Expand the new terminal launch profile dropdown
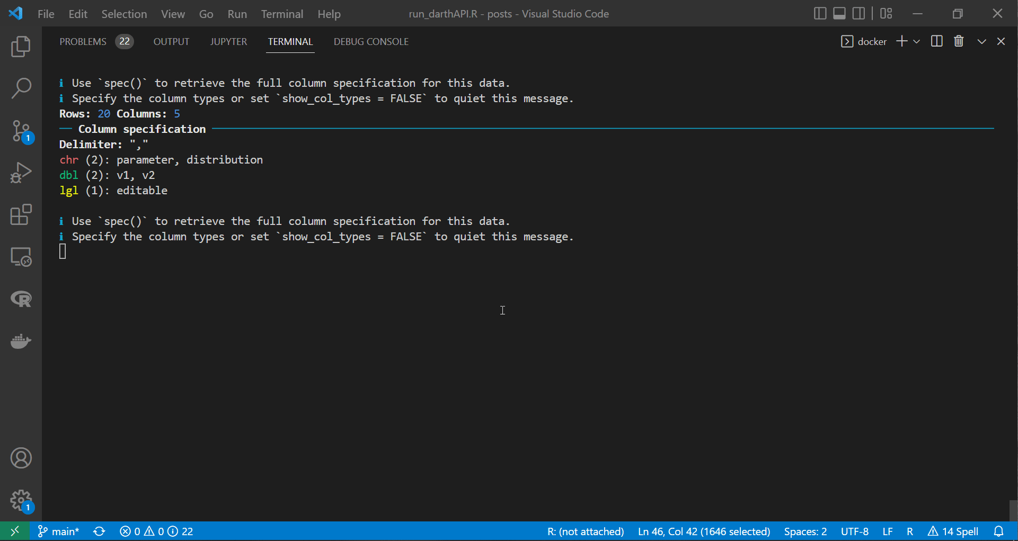Image resolution: width=1018 pixels, height=541 pixels. [x=917, y=41]
